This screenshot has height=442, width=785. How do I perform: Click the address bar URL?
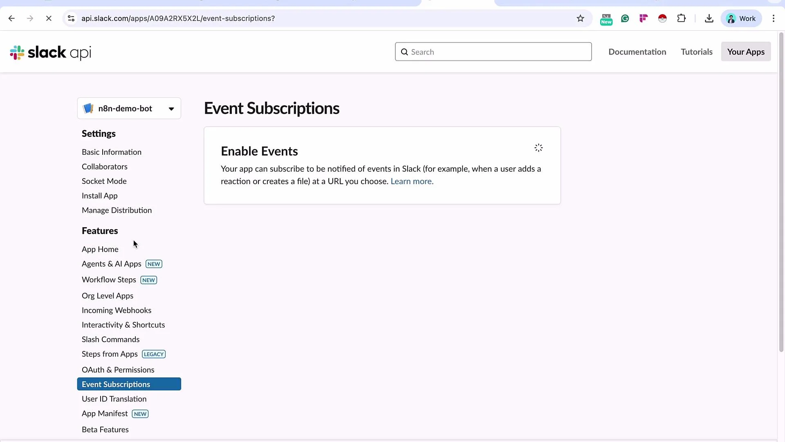tap(178, 18)
